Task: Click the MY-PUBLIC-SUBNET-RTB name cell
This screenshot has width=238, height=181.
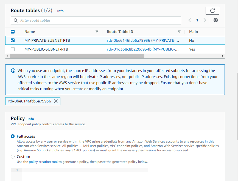Action: pos(46,49)
